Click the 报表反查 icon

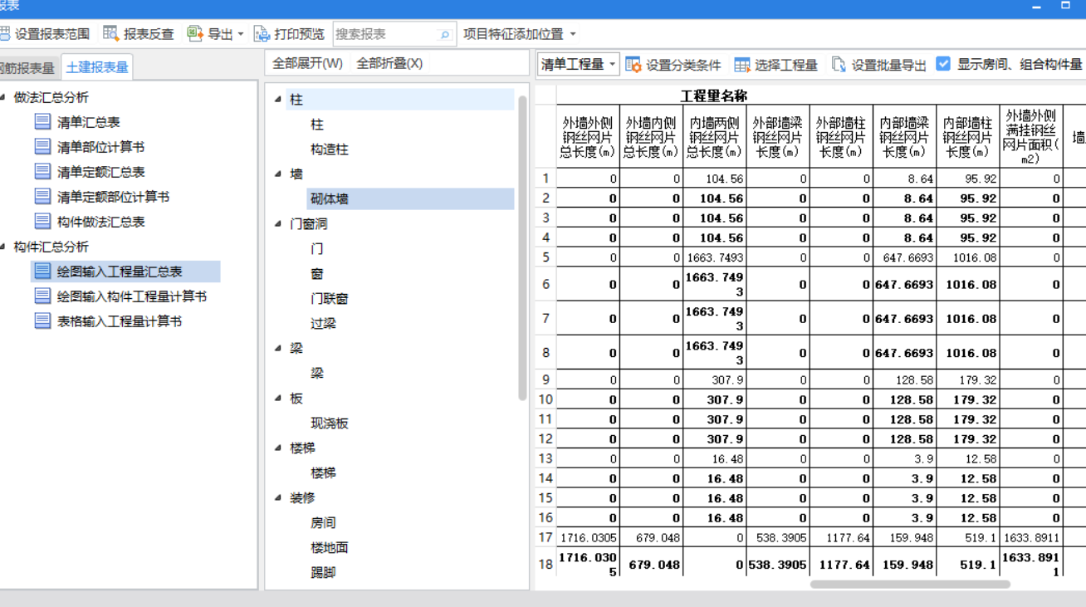tap(111, 34)
